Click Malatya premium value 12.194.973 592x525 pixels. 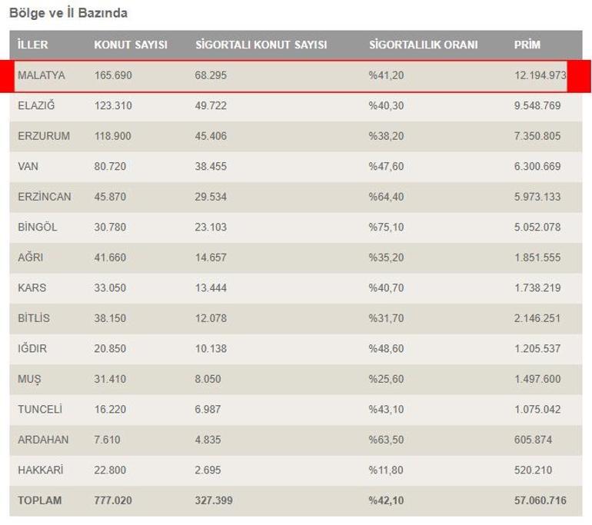click(x=540, y=75)
